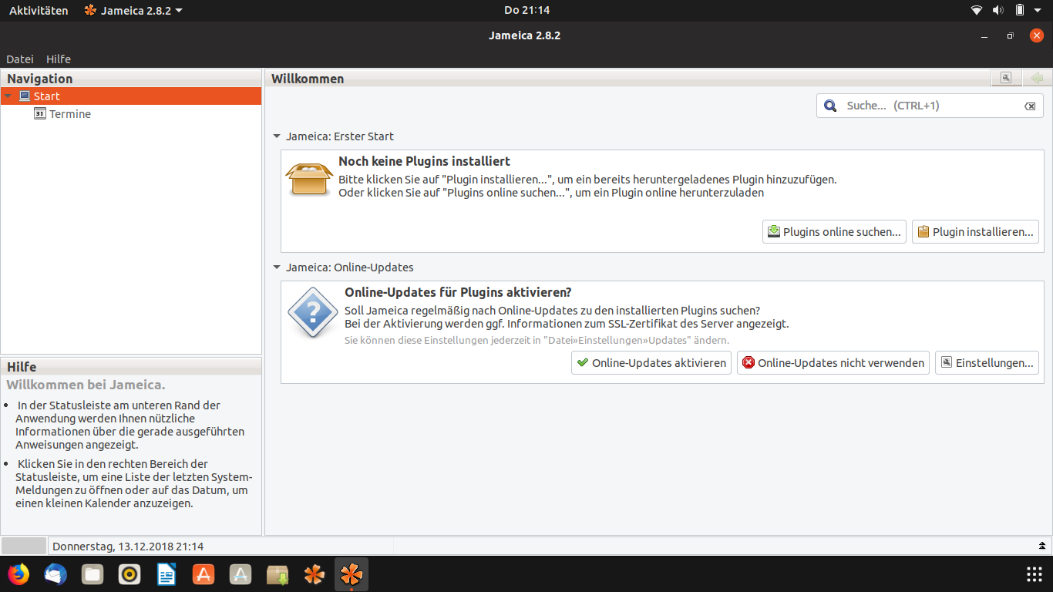Open LibreOffice Writer from the dock
The width and height of the screenshot is (1053, 592).
[x=167, y=574]
